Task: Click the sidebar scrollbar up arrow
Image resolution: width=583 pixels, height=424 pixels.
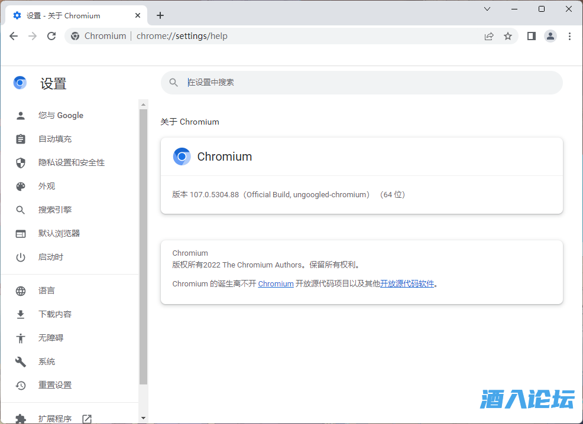Action: 143,104
